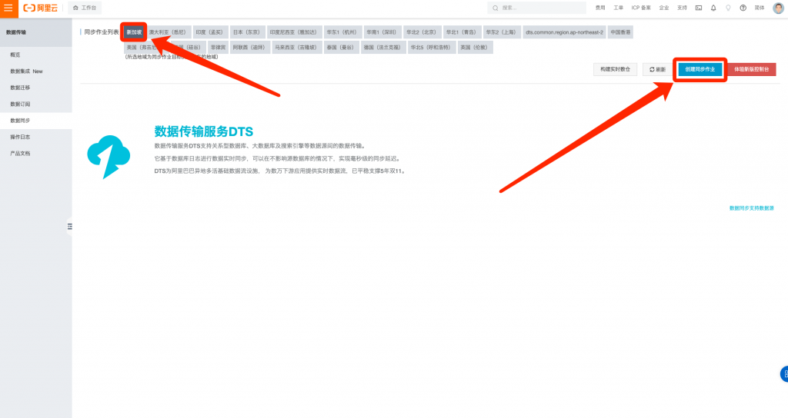Click the blue floating widget at right edge

click(784, 374)
